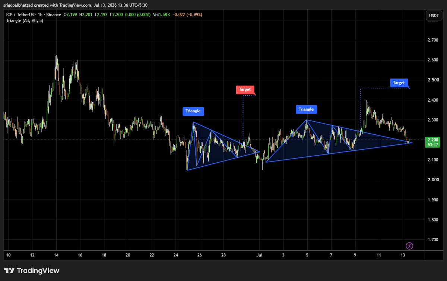Click the 1.800 price axis label
The image size is (447, 281).
click(x=432, y=220)
